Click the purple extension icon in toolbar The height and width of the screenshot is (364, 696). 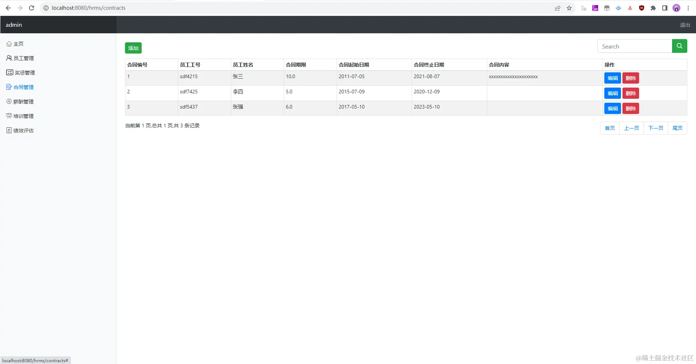[x=595, y=8]
